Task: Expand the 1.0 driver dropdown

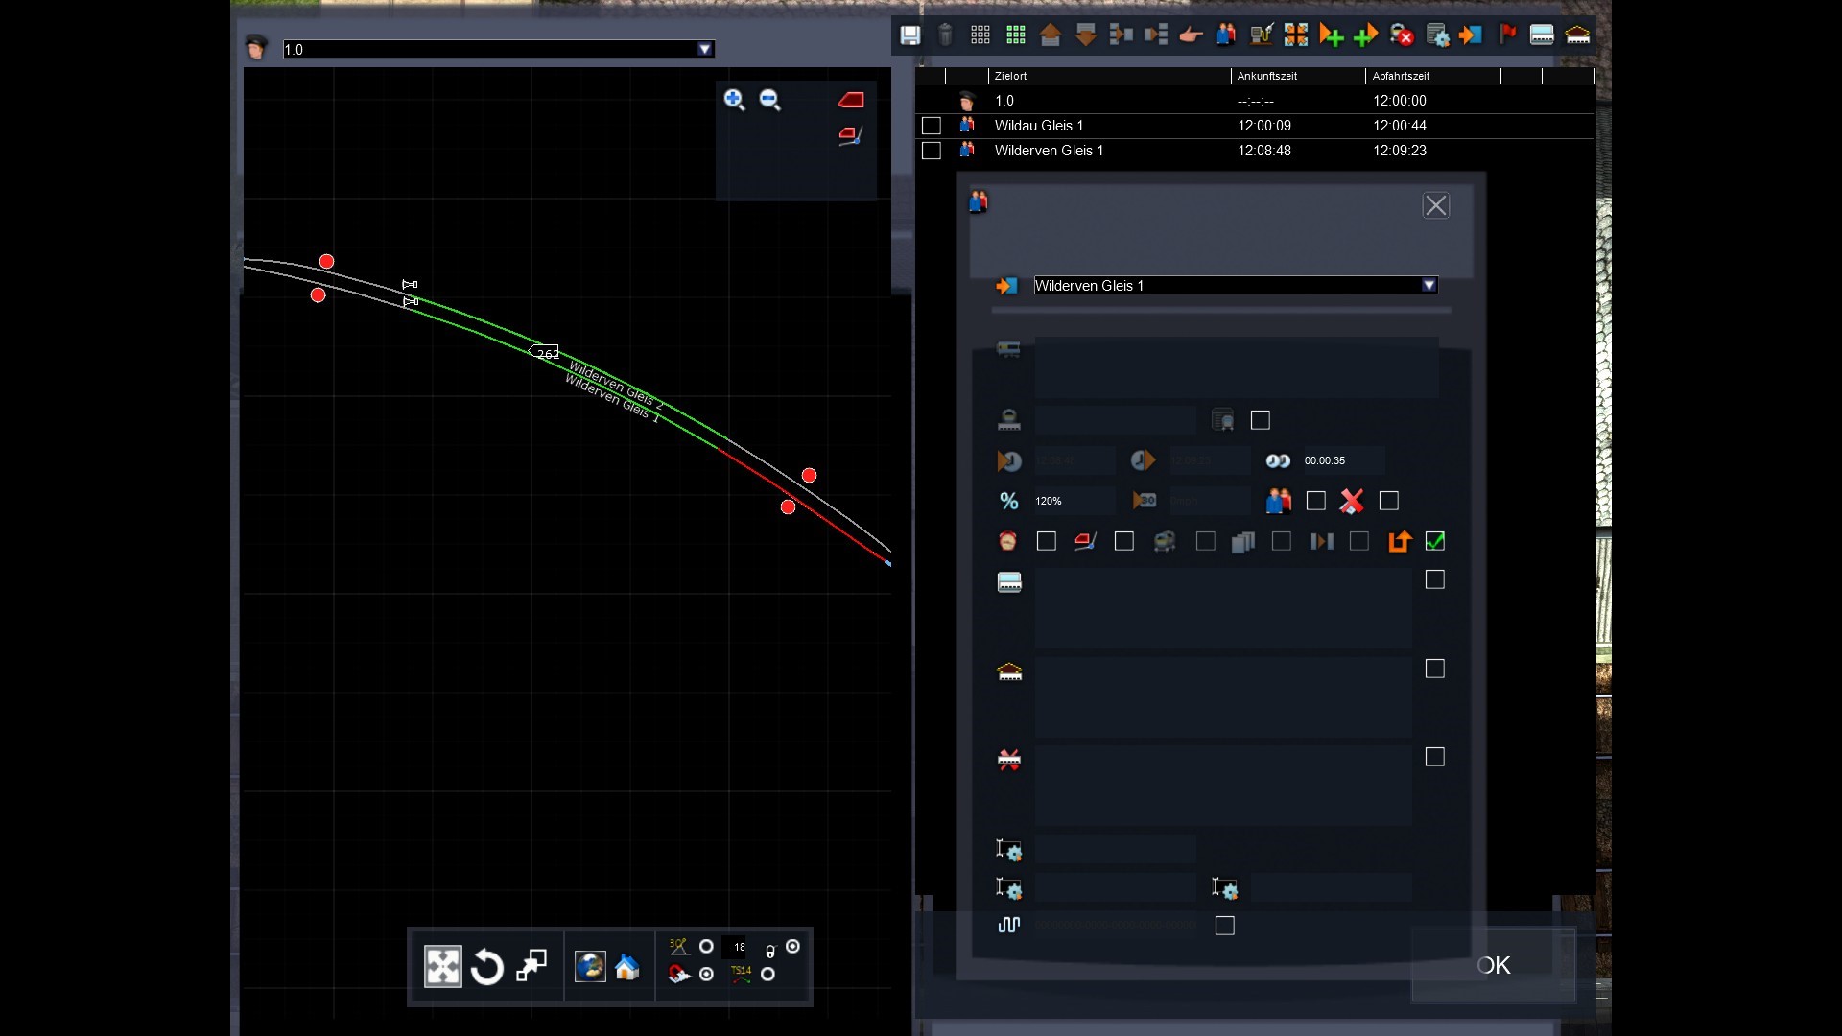Action: point(705,50)
